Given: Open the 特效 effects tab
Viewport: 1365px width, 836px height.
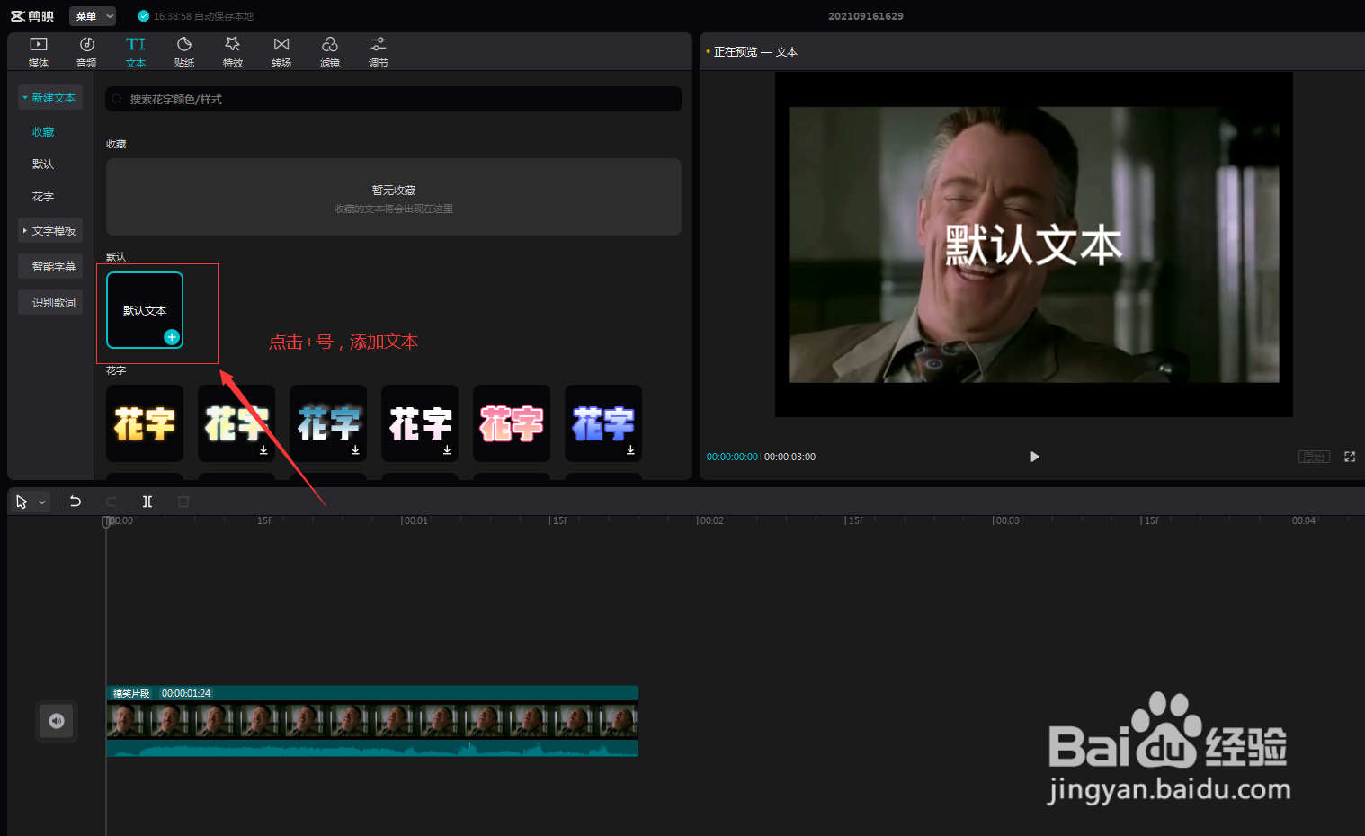Looking at the screenshot, I should pyautogui.click(x=233, y=52).
